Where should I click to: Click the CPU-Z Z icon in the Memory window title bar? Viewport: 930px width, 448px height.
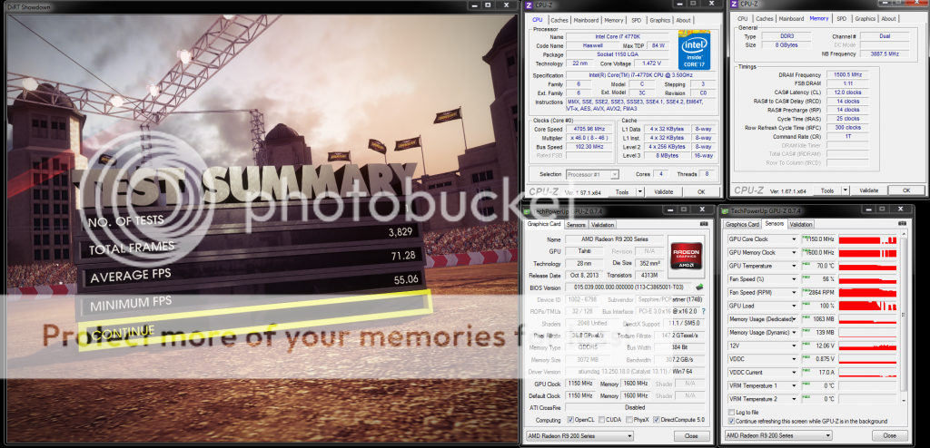tap(736, 5)
